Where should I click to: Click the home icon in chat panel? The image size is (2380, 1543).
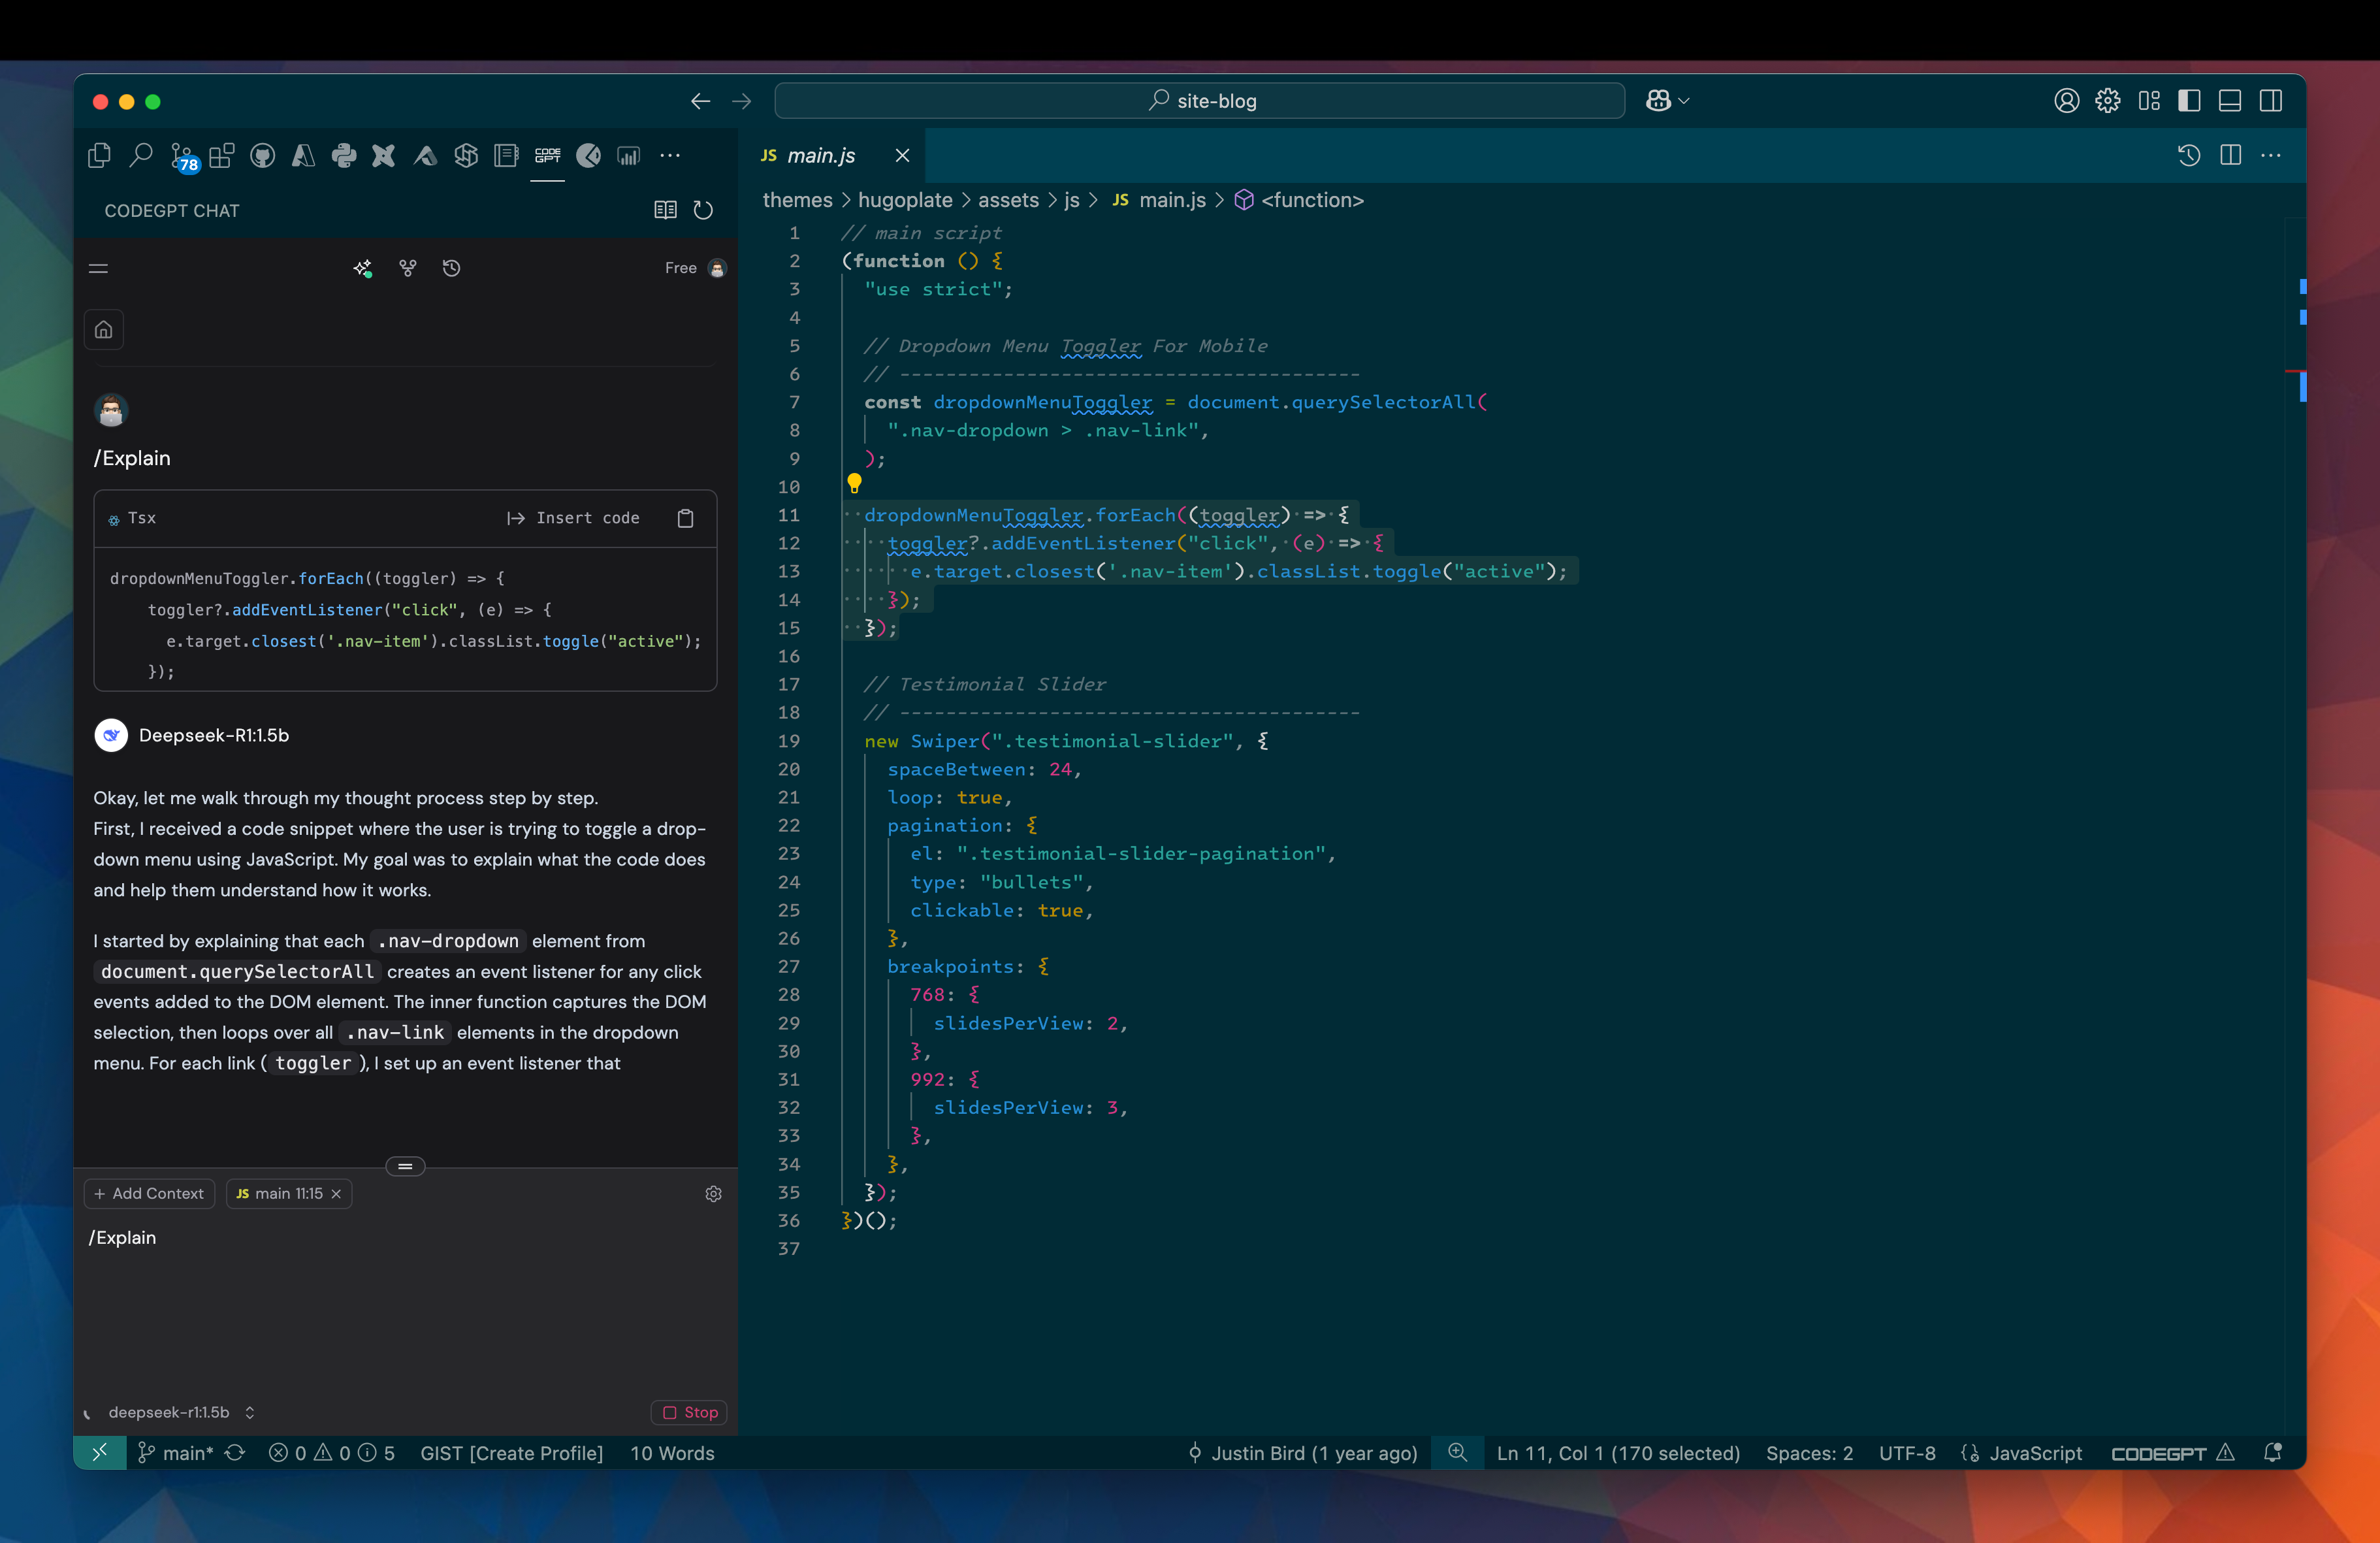point(104,330)
